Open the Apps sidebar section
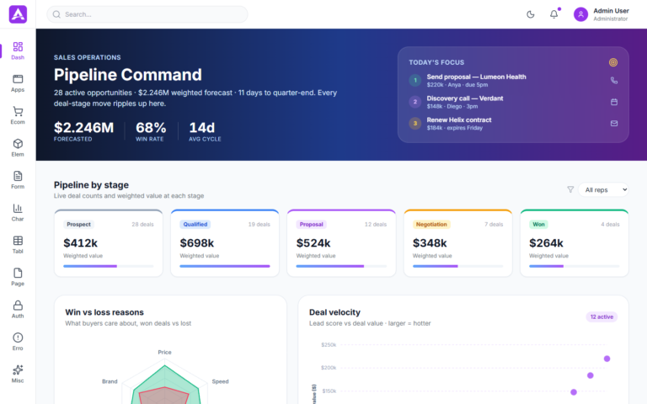 coord(18,83)
